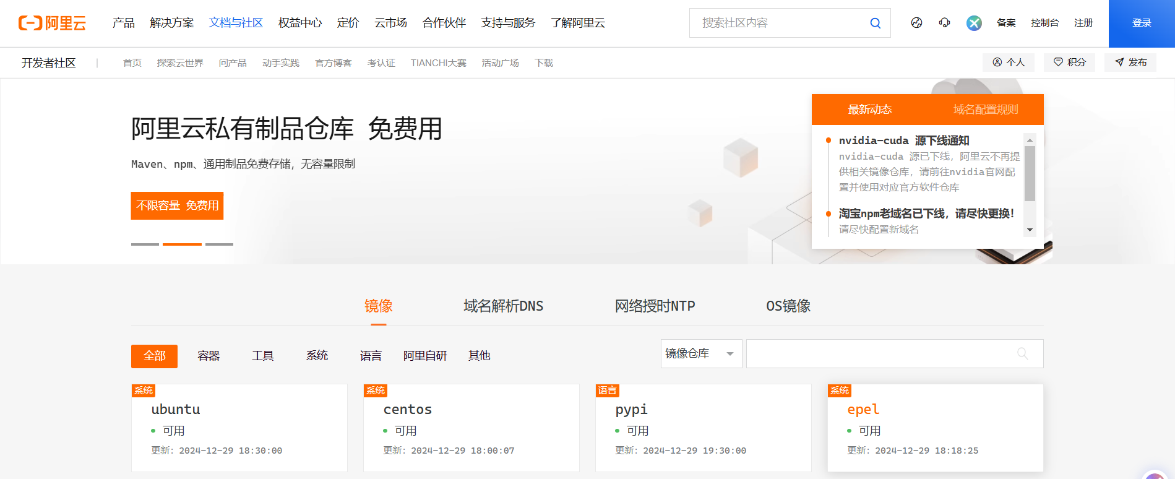Open the 个人 profile button
Image resolution: width=1175 pixels, height=479 pixels.
1009,63
